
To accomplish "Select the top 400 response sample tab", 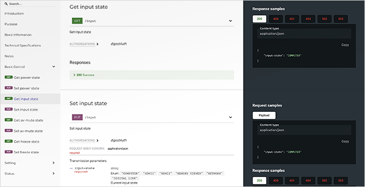I will (275, 19).
